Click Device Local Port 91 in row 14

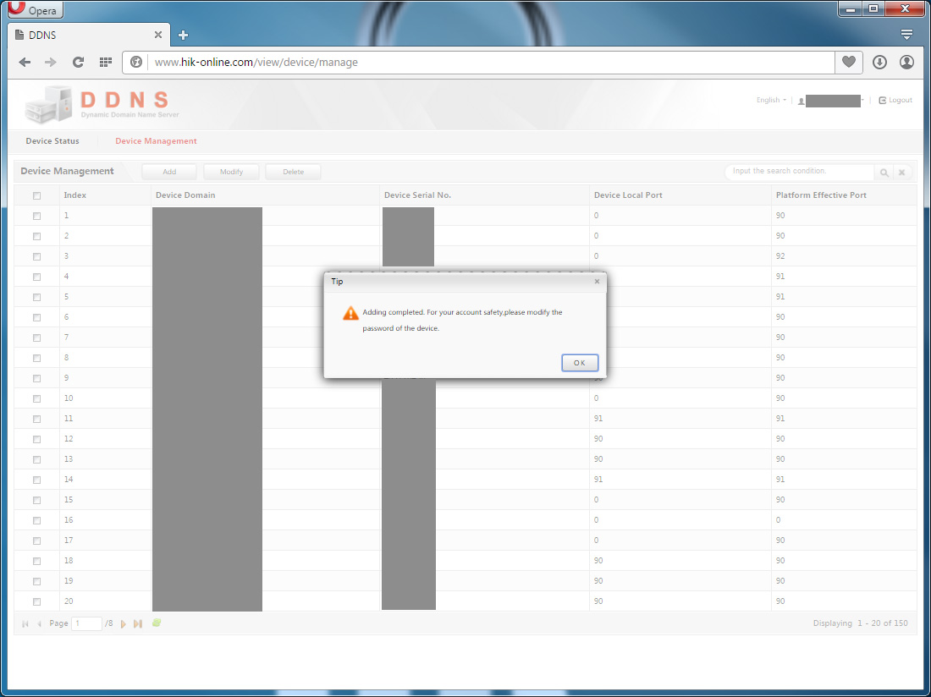598,480
